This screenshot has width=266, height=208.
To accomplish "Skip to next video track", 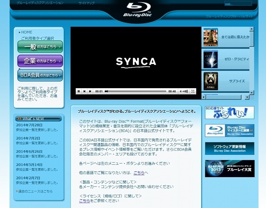I will 90,92.
